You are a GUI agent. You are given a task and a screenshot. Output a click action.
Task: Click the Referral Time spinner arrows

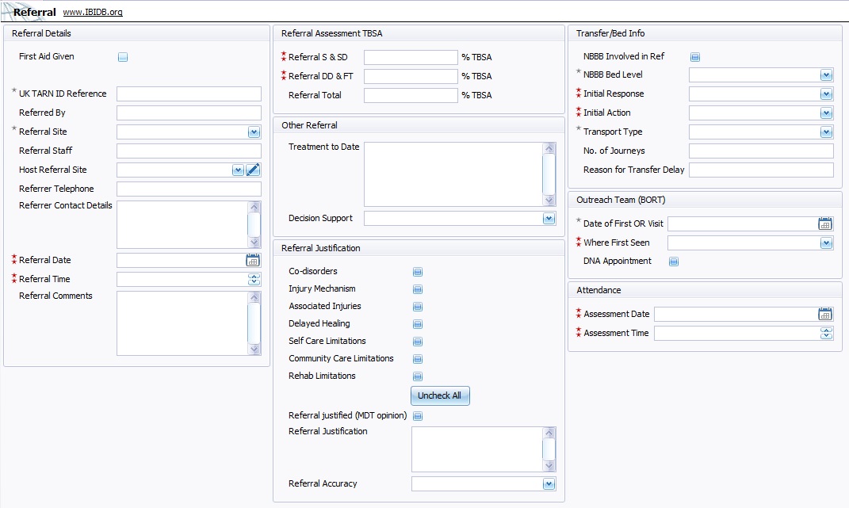(254, 279)
